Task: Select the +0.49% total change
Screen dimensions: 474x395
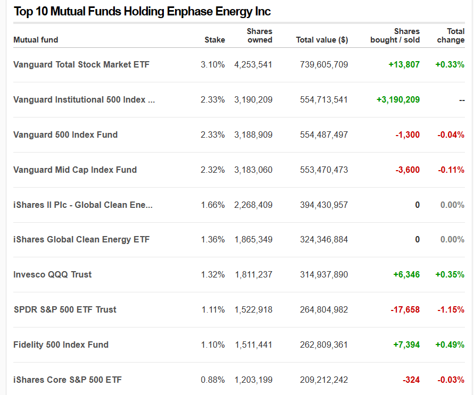Action: click(450, 344)
